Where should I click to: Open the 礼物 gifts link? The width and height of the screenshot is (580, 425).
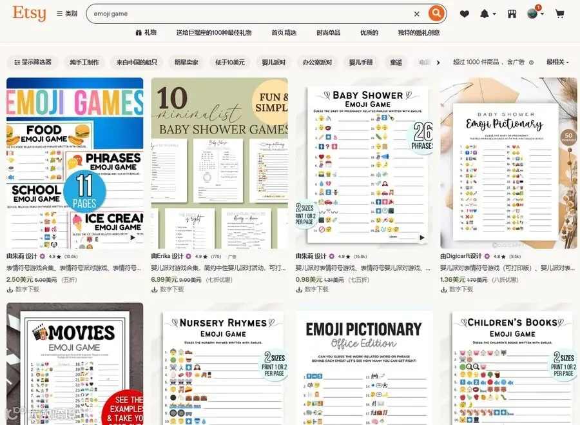tap(146, 33)
